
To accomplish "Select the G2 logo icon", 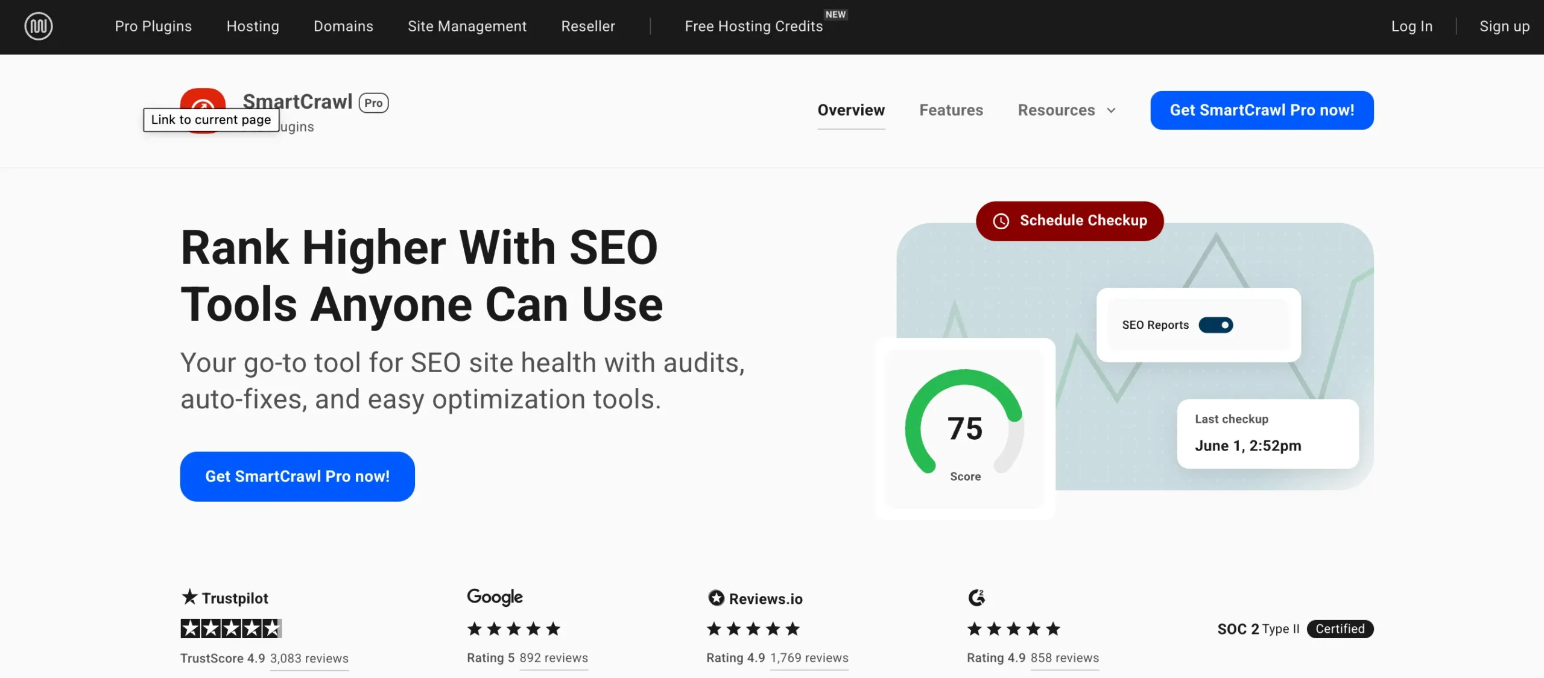I will point(978,597).
